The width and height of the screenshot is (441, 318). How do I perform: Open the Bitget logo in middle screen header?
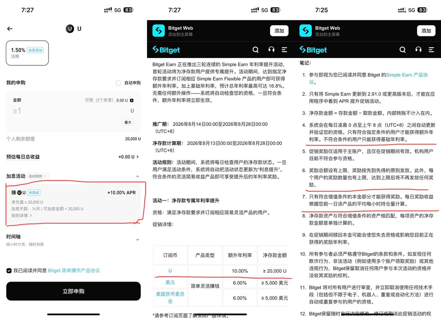pyautogui.click(x=166, y=50)
